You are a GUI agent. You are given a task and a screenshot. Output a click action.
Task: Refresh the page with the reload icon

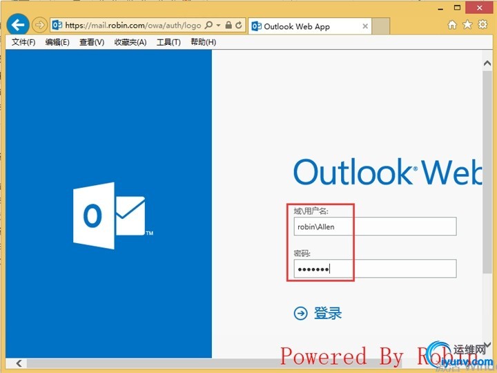(239, 25)
